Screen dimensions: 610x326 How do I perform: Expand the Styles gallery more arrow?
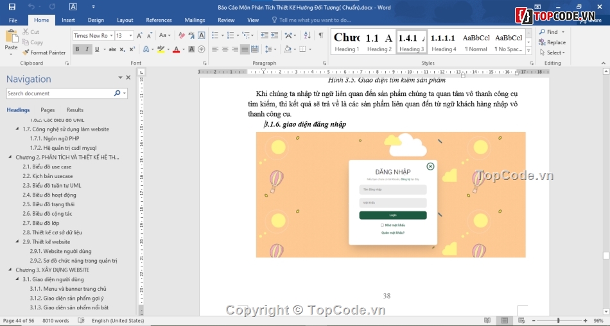[528, 50]
